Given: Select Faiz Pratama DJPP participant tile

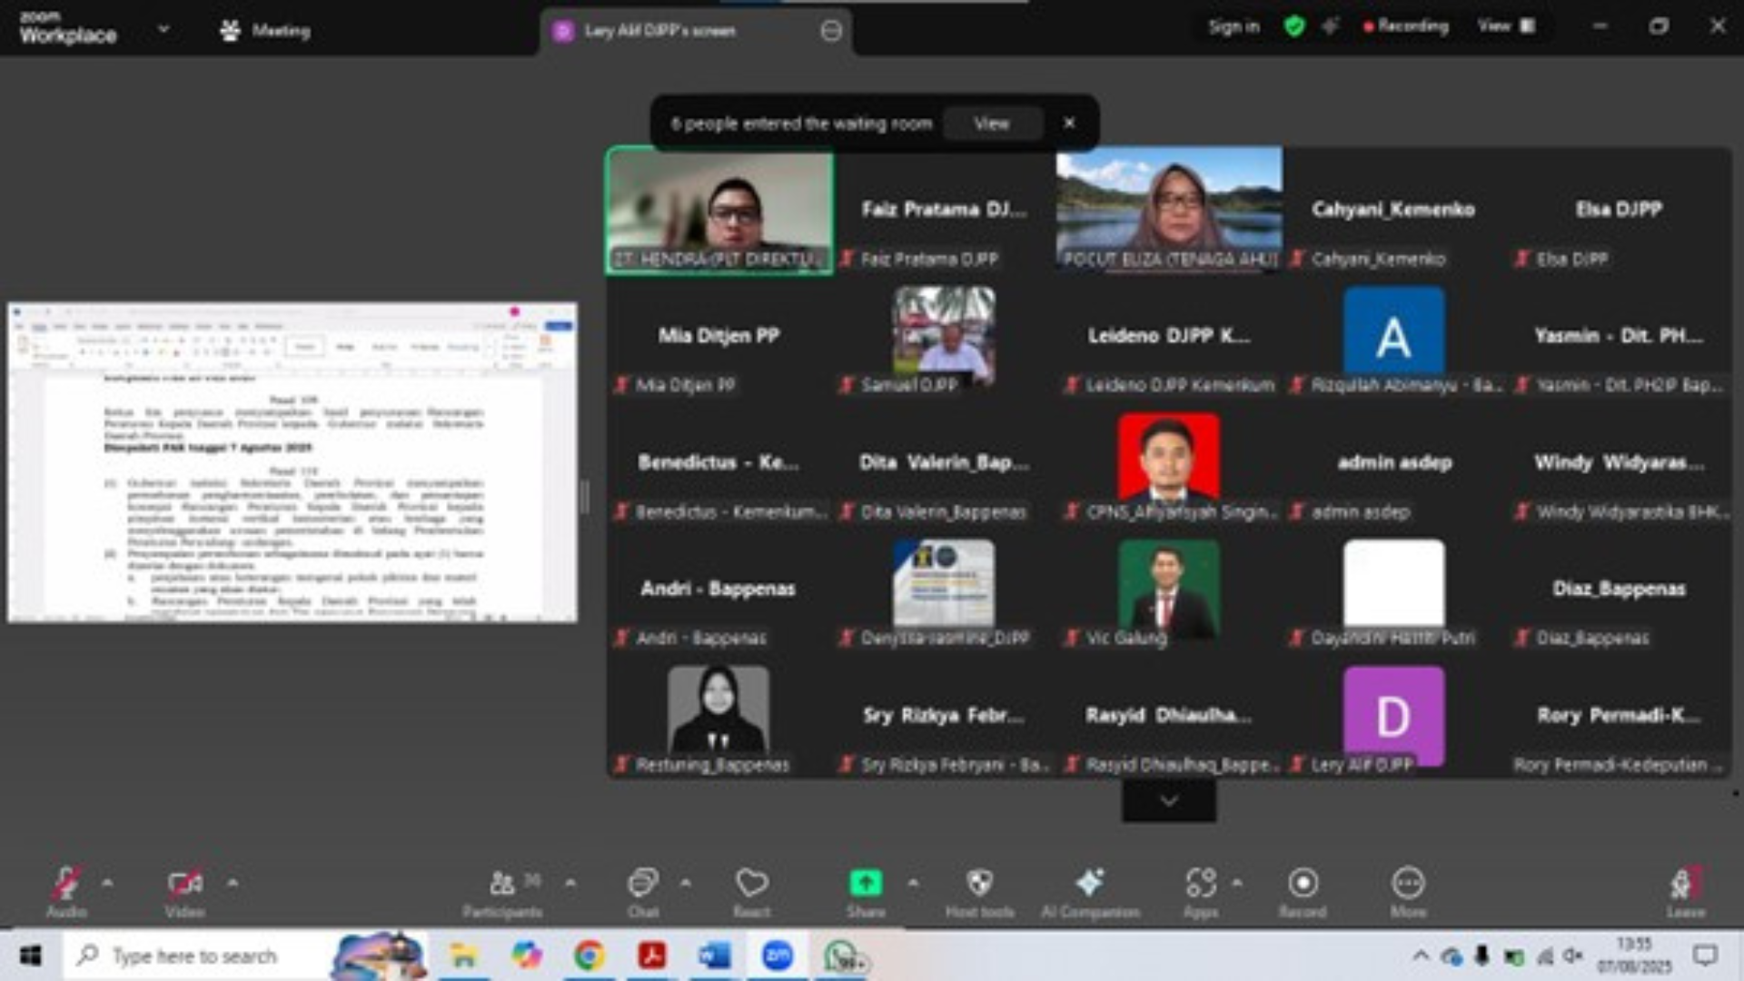Looking at the screenshot, I should [x=944, y=210].
